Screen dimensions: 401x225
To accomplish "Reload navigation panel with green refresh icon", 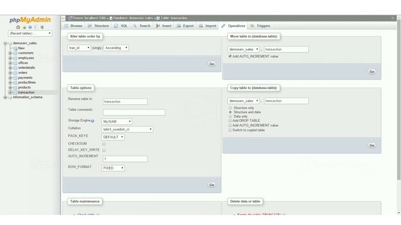I will (42, 27).
